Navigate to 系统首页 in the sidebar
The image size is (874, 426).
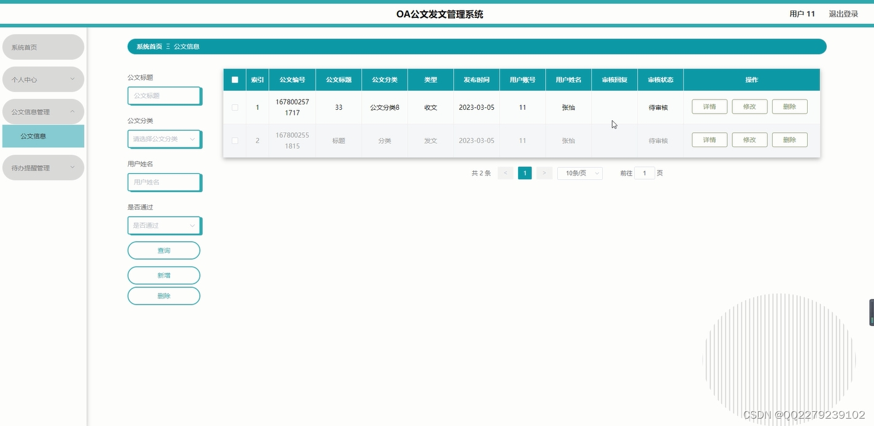click(x=43, y=46)
